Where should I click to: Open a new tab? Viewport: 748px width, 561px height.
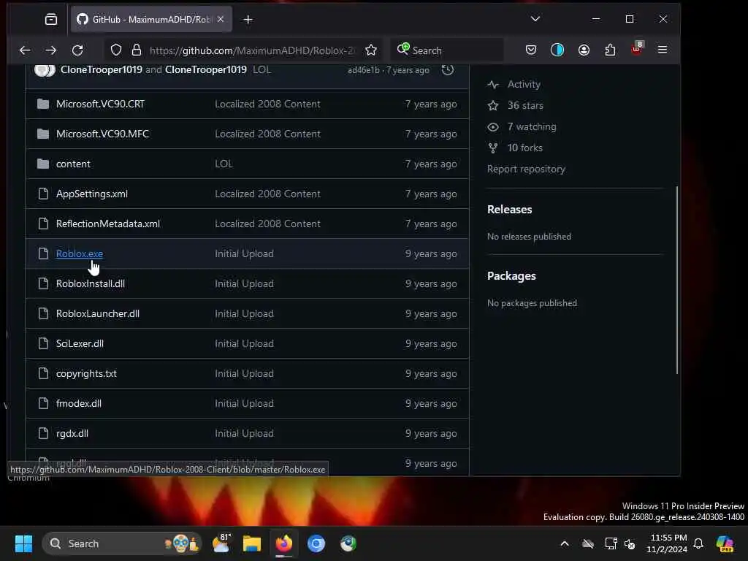tap(248, 20)
